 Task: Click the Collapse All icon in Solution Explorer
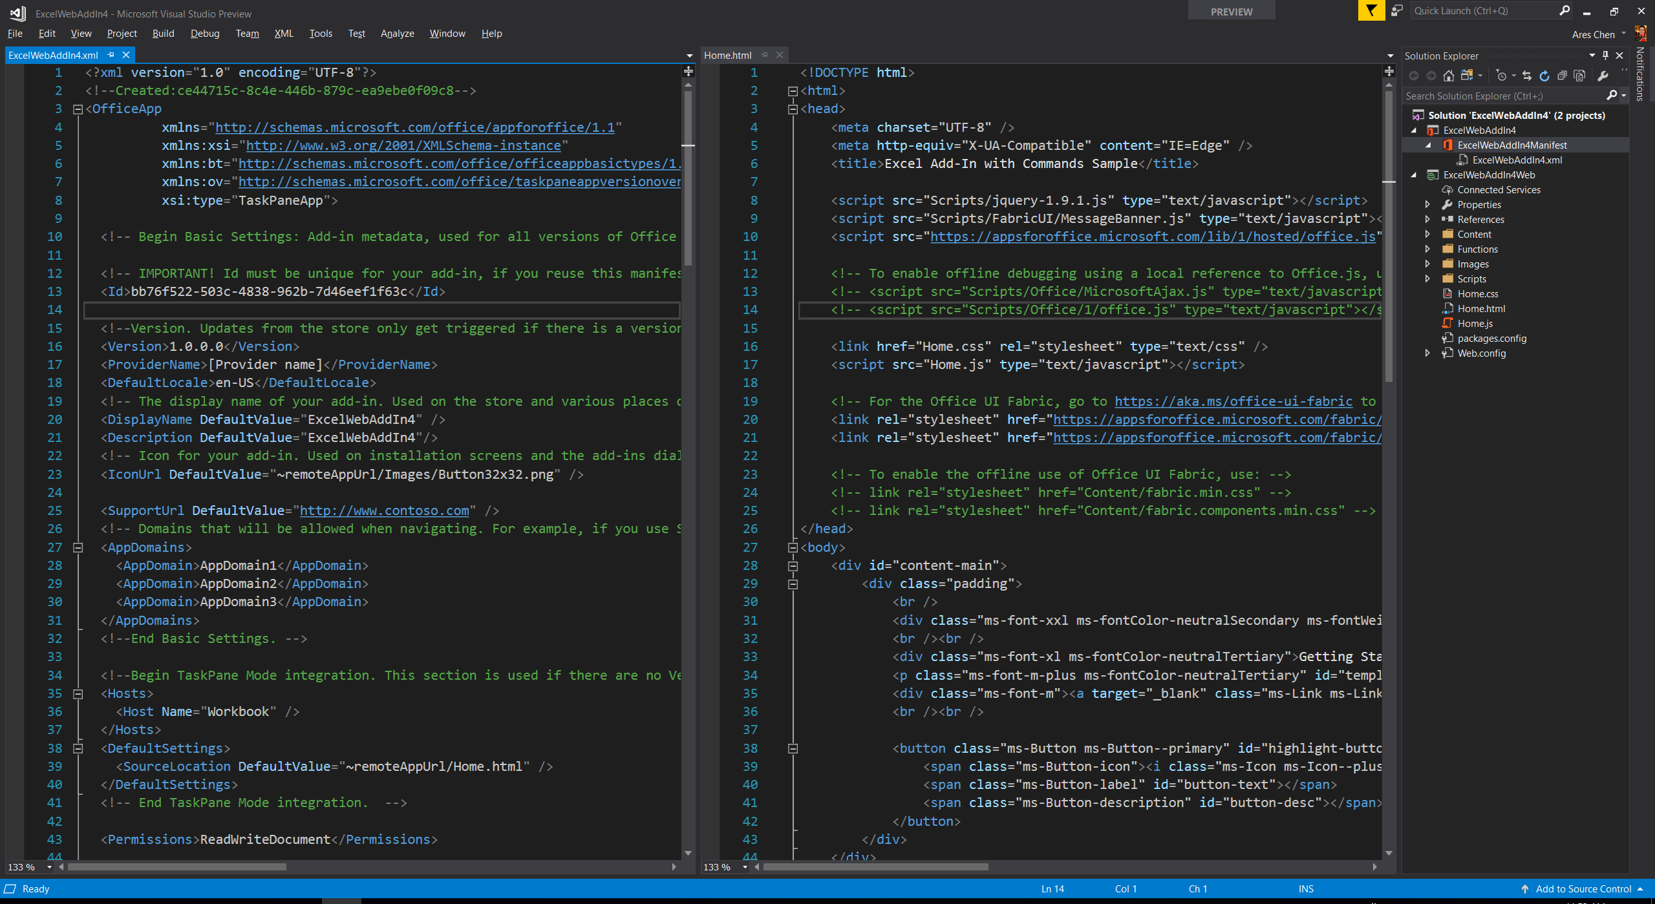point(1562,76)
